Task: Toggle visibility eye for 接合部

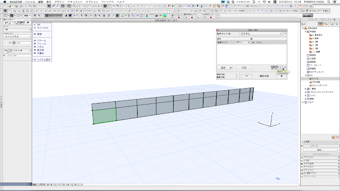Action: click(x=35, y=50)
